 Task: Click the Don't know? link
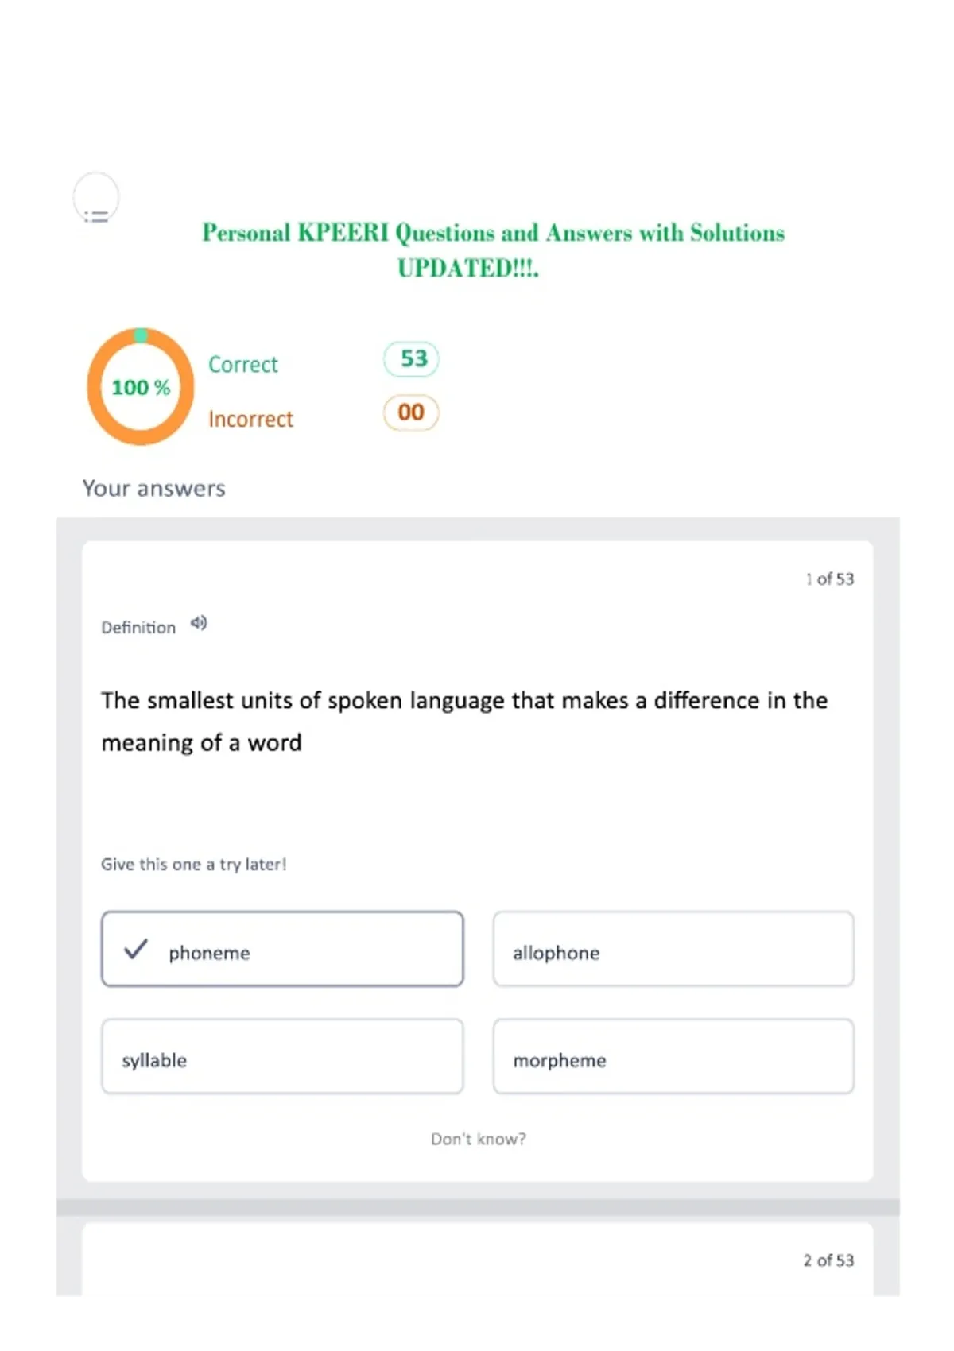click(479, 1139)
